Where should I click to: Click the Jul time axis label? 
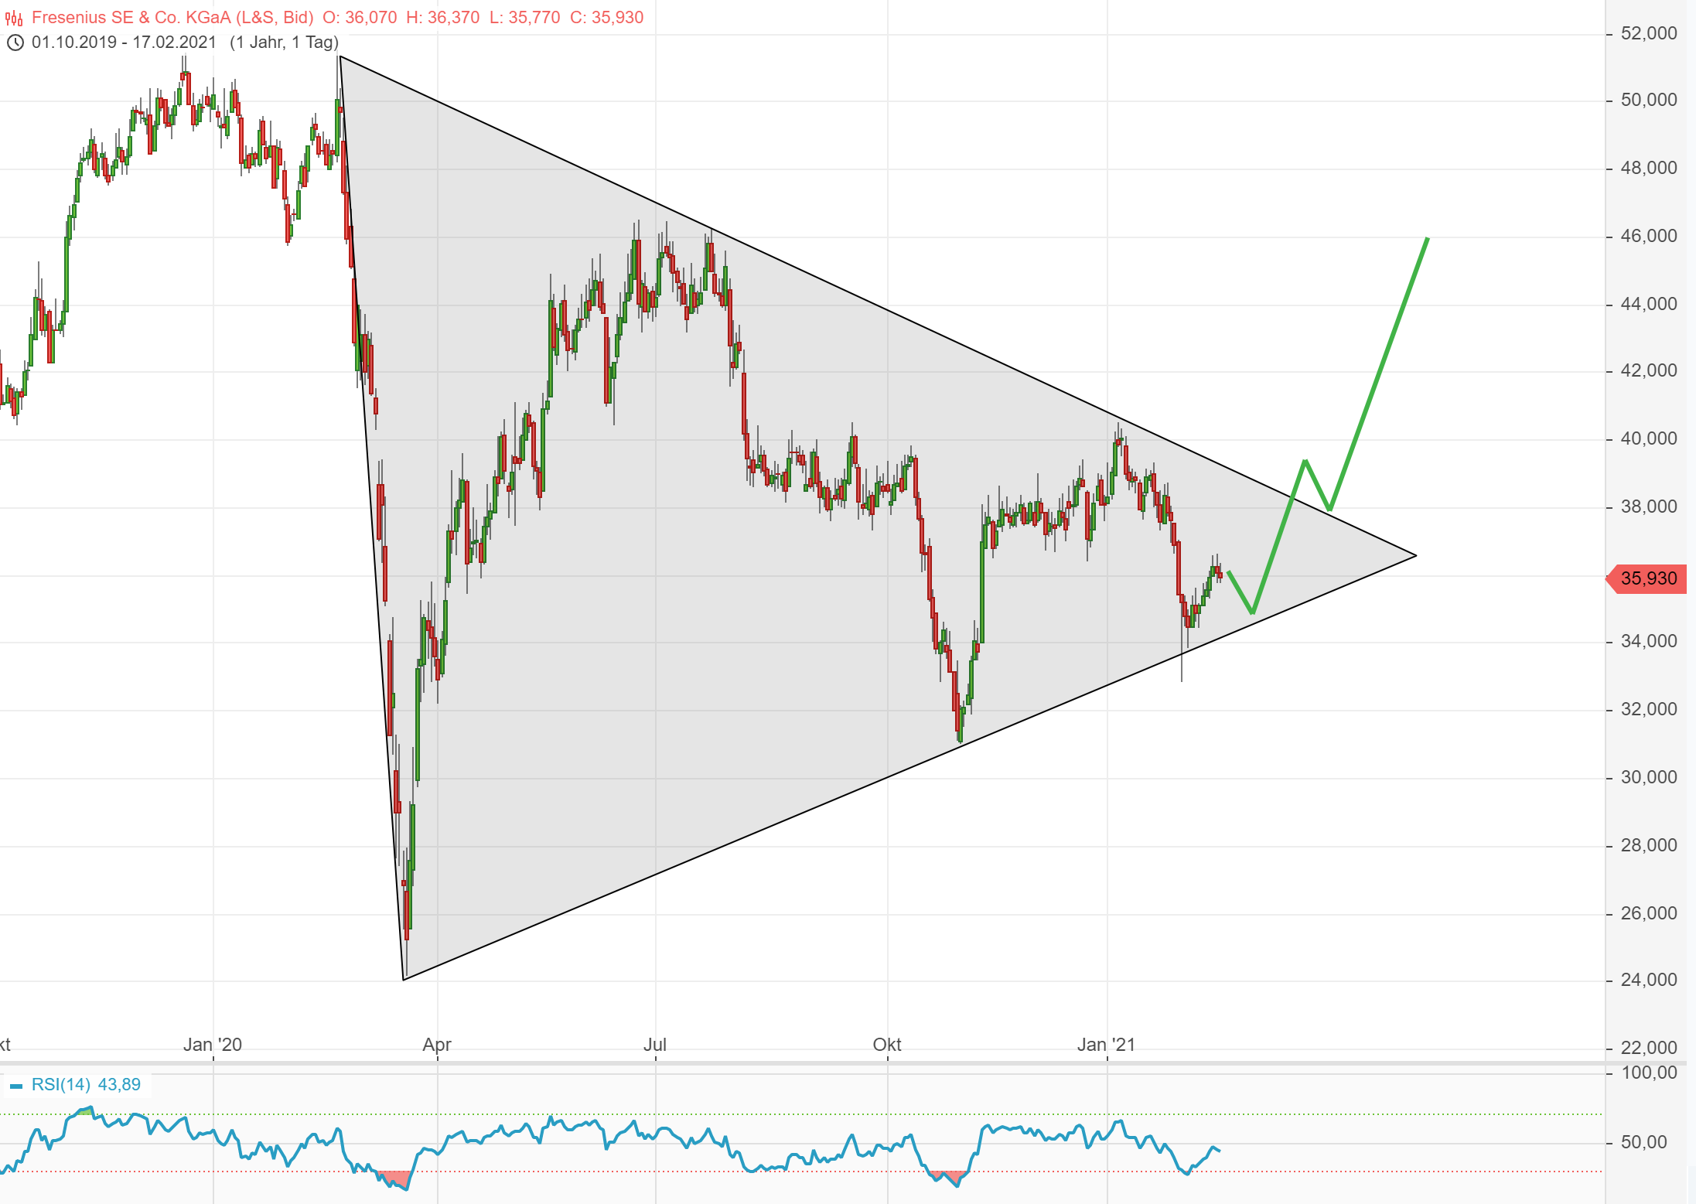point(655,1045)
